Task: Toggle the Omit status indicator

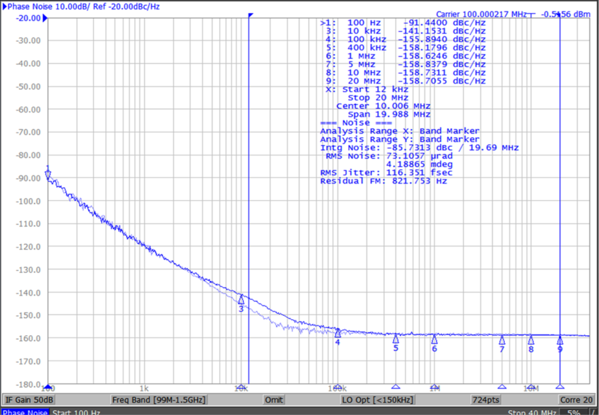Action: tap(273, 400)
